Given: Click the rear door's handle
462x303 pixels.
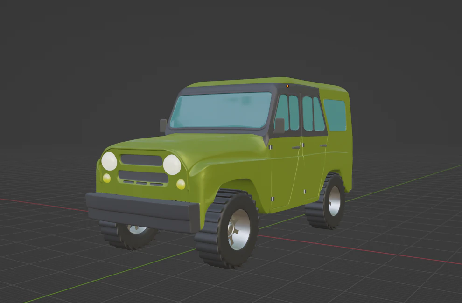Looking at the screenshot, I should click(323, 145).
